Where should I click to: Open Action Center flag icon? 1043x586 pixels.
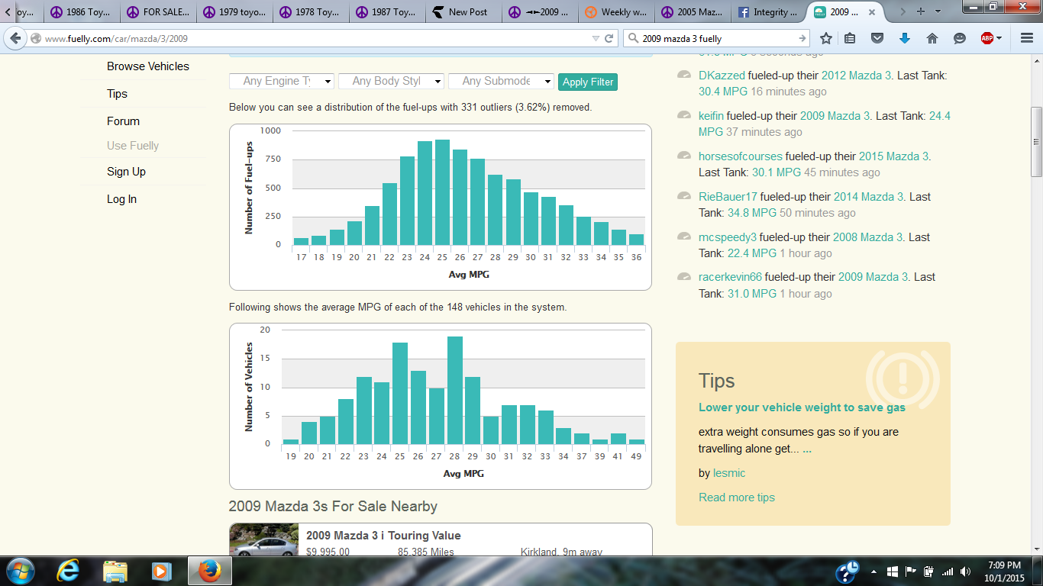pyautogui.click(x=910, y=571)
